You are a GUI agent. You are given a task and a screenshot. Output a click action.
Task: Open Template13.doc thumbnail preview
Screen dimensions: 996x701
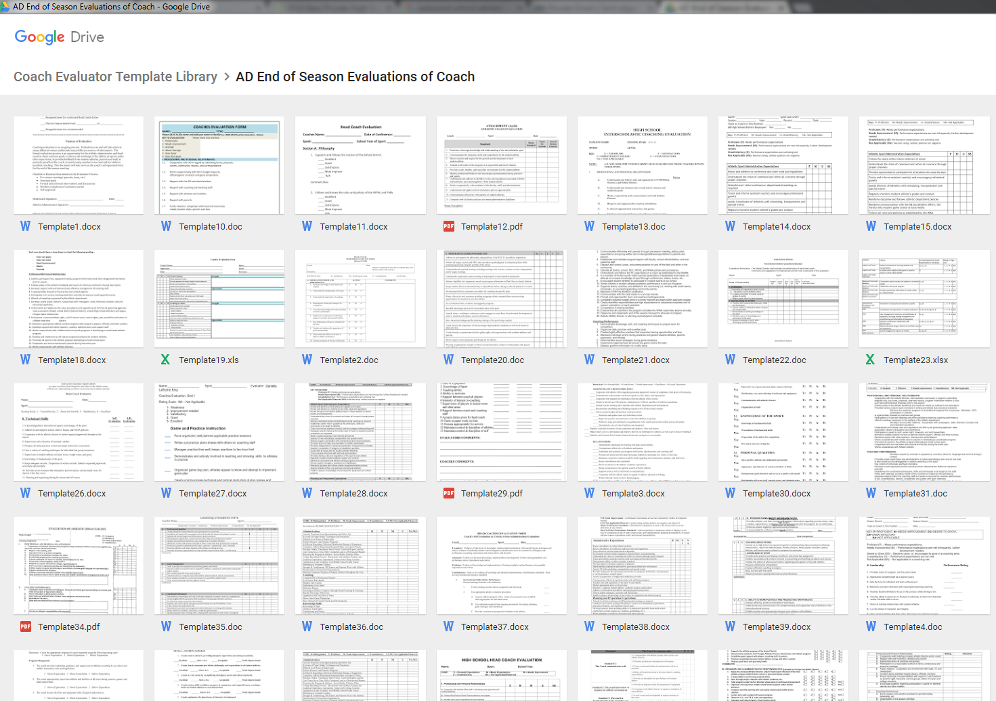[x=643, y=165]
